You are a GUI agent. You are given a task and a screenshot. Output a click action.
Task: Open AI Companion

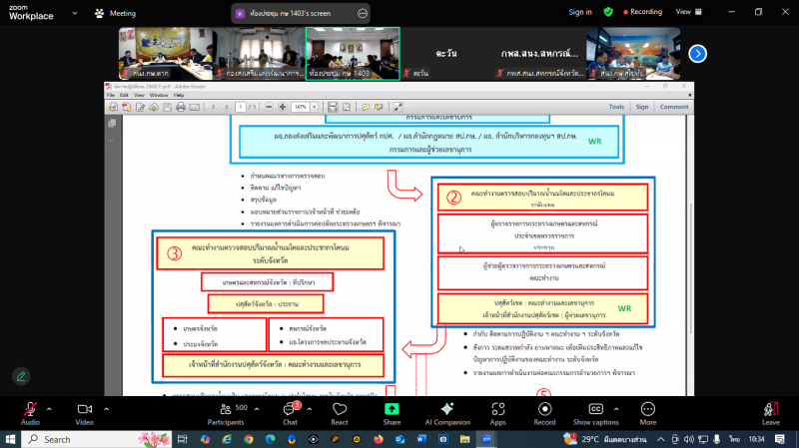click(x=446, y=410)
